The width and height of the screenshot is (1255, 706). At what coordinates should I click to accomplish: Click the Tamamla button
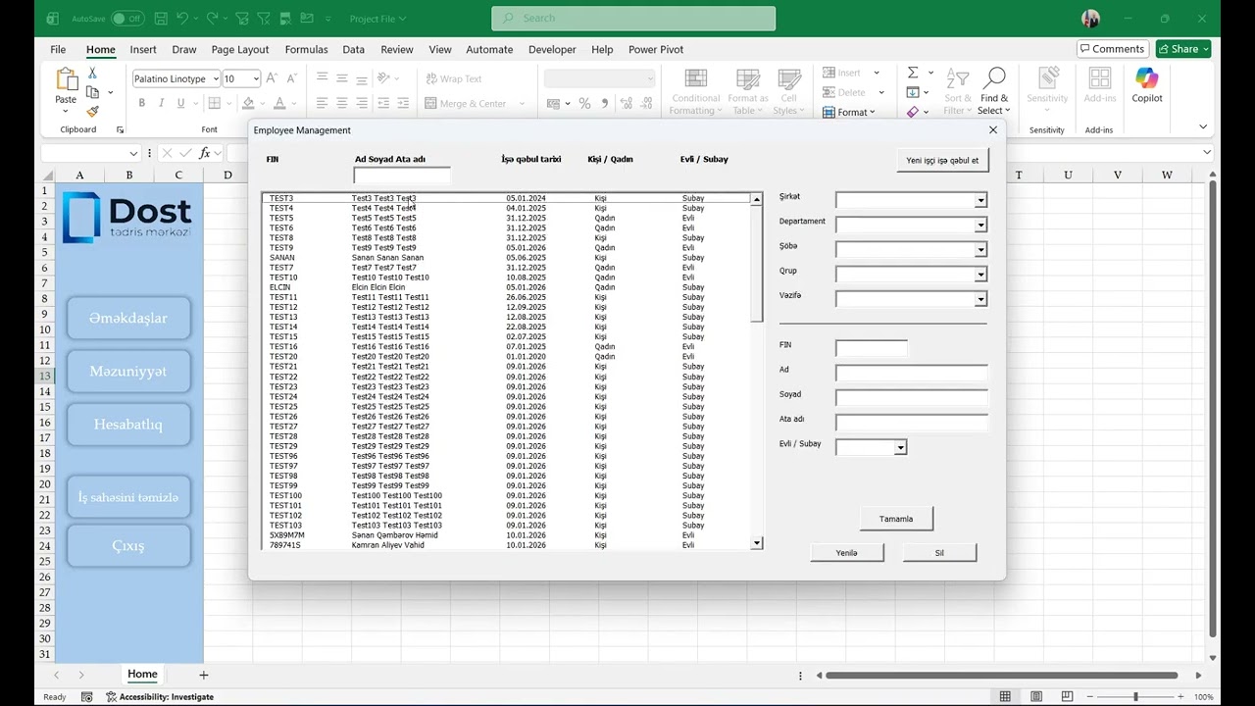pyautogui.click(x=896, y=519)
